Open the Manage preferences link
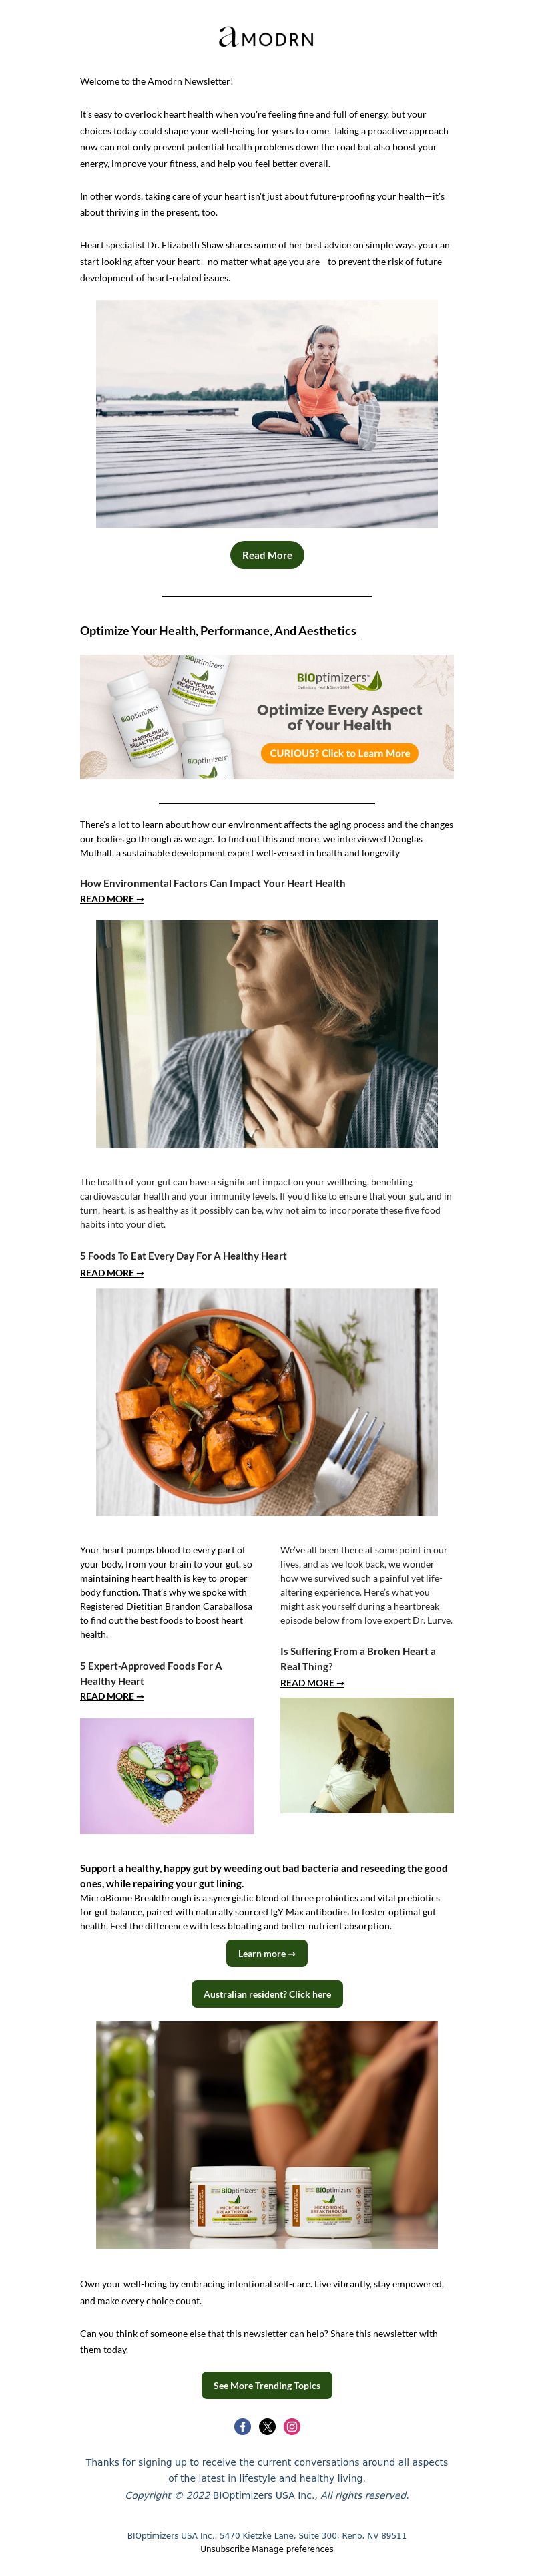This screenshot has height=2576, width=534. (x=293, y=2548)
